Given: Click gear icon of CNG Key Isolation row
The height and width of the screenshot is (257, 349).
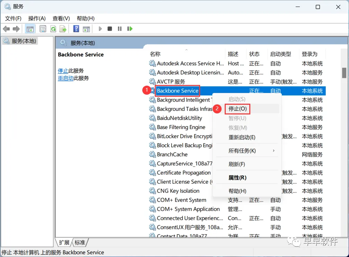Looking at the screenshot, I should (x=152, y=191).
